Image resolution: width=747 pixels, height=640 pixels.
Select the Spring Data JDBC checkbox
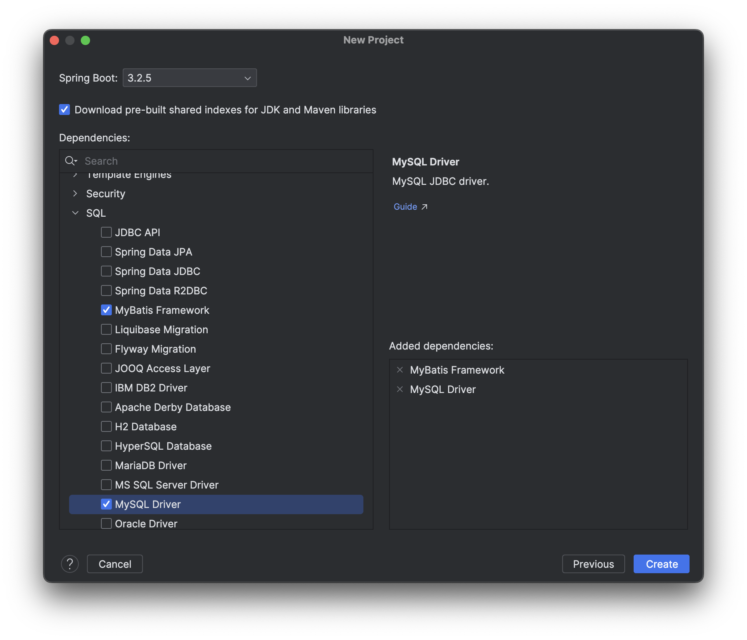coord(106,271)
